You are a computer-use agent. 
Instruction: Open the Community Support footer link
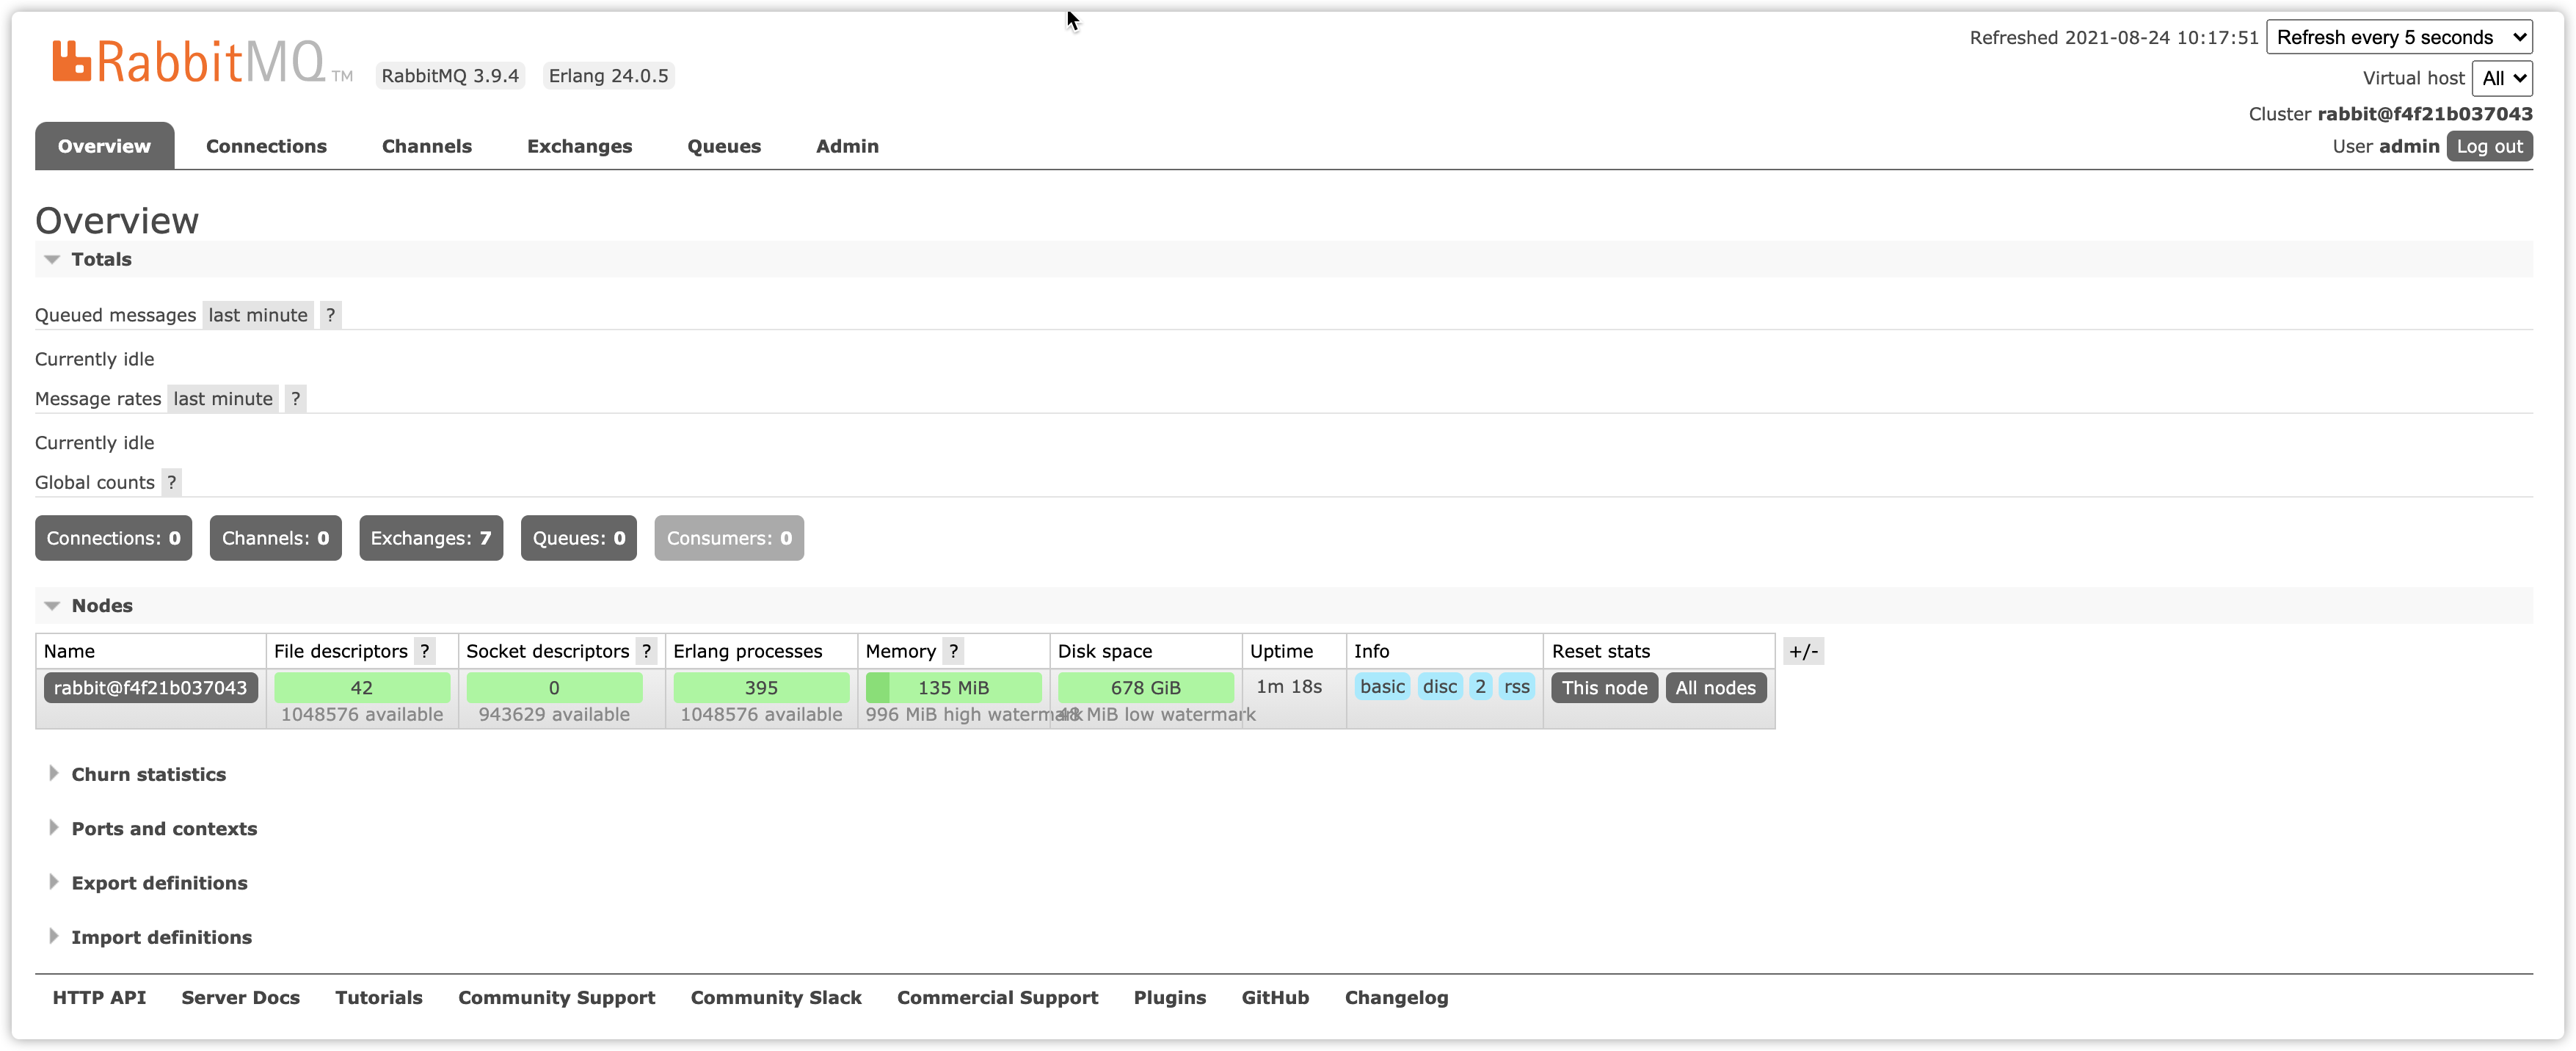click(556, 998)
